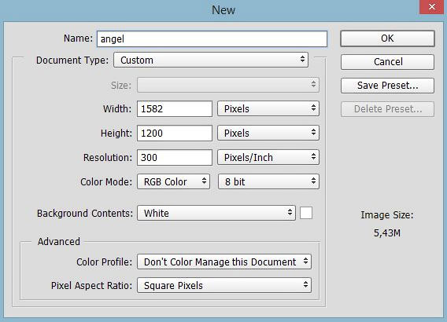Close the New dialog window

tap(432, 6)
